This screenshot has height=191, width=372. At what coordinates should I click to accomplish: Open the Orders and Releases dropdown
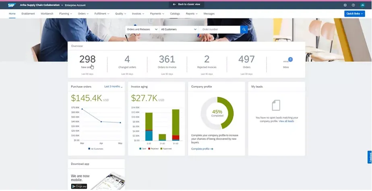[141, 29]
